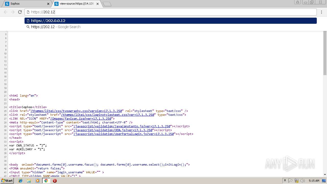Click the <html lang="en"> source line
The height and width of the screenshot is (184, 327).
24,96
